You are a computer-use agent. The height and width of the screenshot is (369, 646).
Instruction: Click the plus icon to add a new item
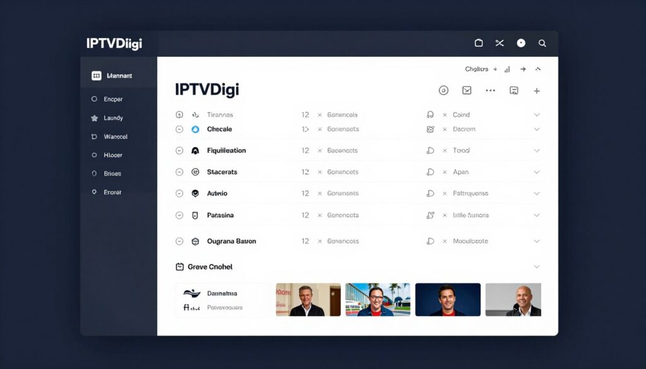537,90
